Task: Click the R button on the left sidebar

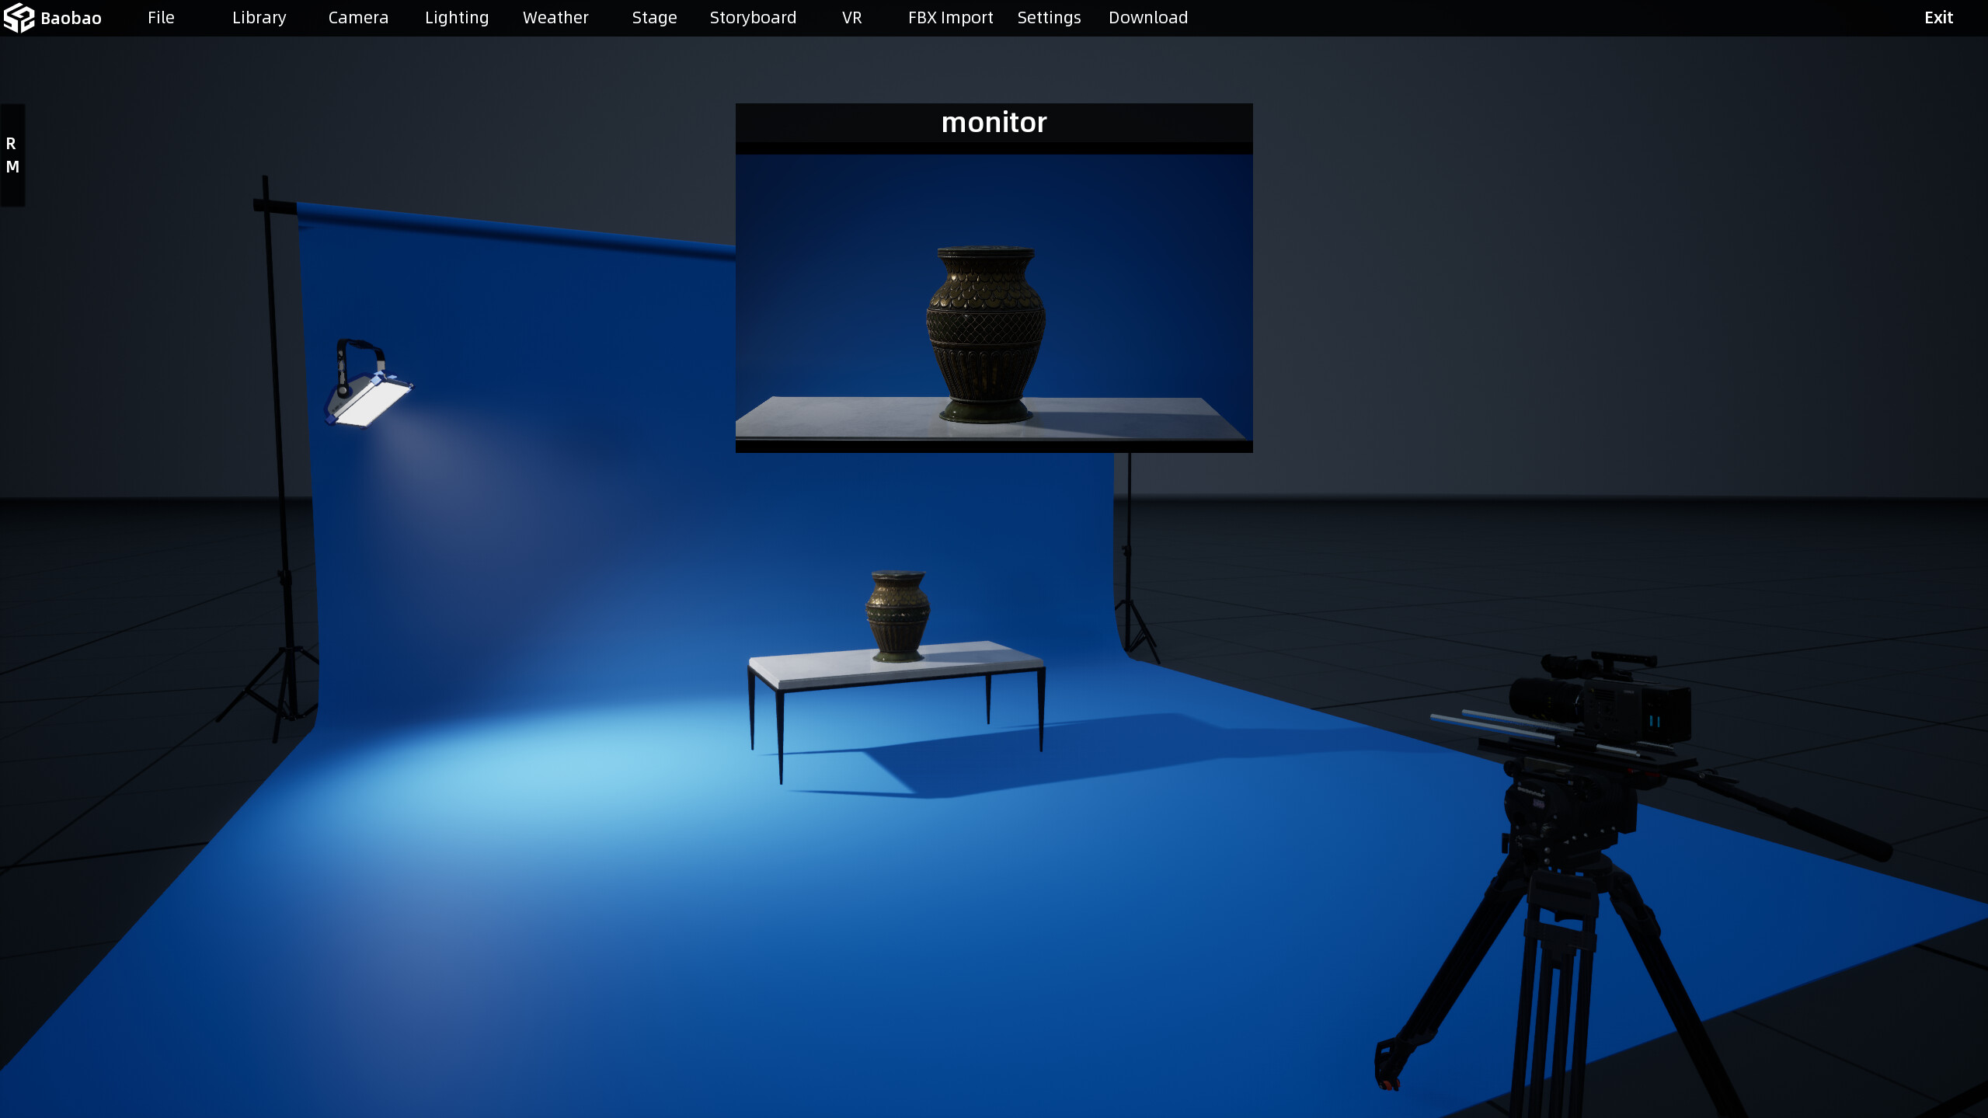Action: pyautogui.click(x=12, y=144)
